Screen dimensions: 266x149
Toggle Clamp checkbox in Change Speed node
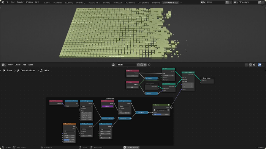tap(120, 109)
